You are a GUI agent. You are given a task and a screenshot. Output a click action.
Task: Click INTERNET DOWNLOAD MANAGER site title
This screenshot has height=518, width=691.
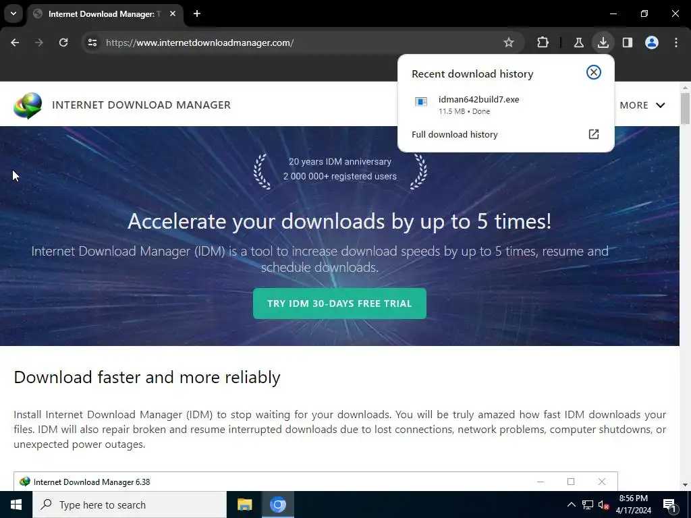click(x=141, y=105)
